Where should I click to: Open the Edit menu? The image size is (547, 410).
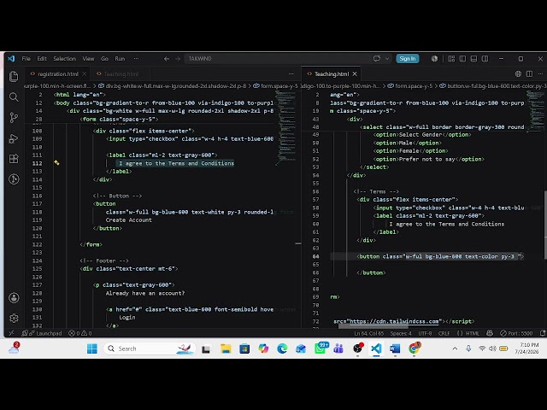pyautogui.click(x=42, y=59)
